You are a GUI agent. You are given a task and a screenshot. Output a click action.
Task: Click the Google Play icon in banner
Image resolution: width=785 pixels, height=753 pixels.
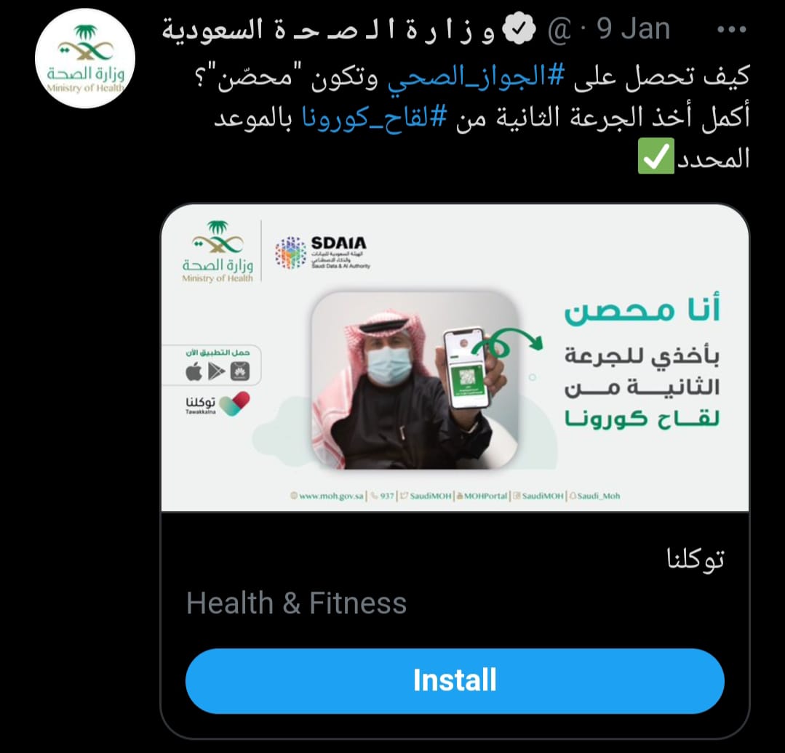pyautogui.click(x=216, y=371)
